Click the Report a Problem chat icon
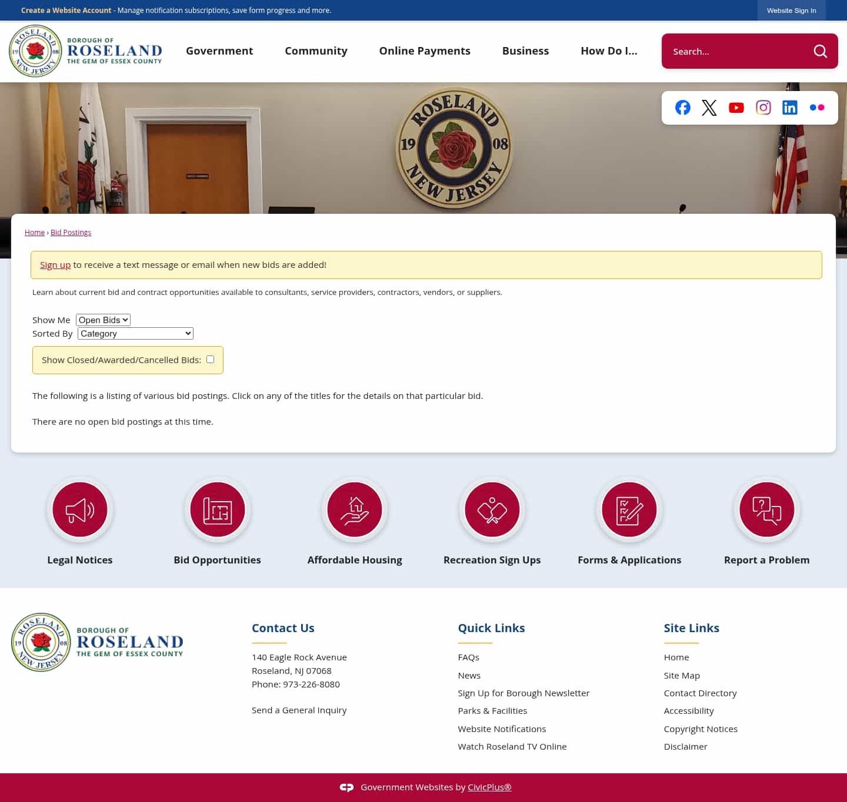The width and height of the screenshot is (847, 802). tap(767, 509)
